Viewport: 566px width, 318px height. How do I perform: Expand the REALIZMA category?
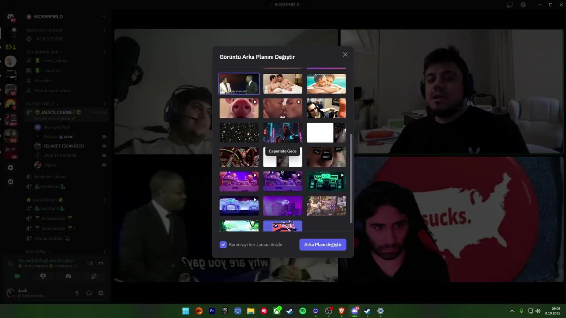click(37, 252)
